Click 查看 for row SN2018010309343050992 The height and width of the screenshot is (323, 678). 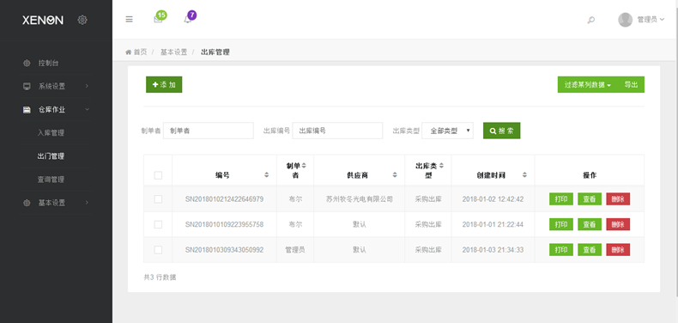590,250
